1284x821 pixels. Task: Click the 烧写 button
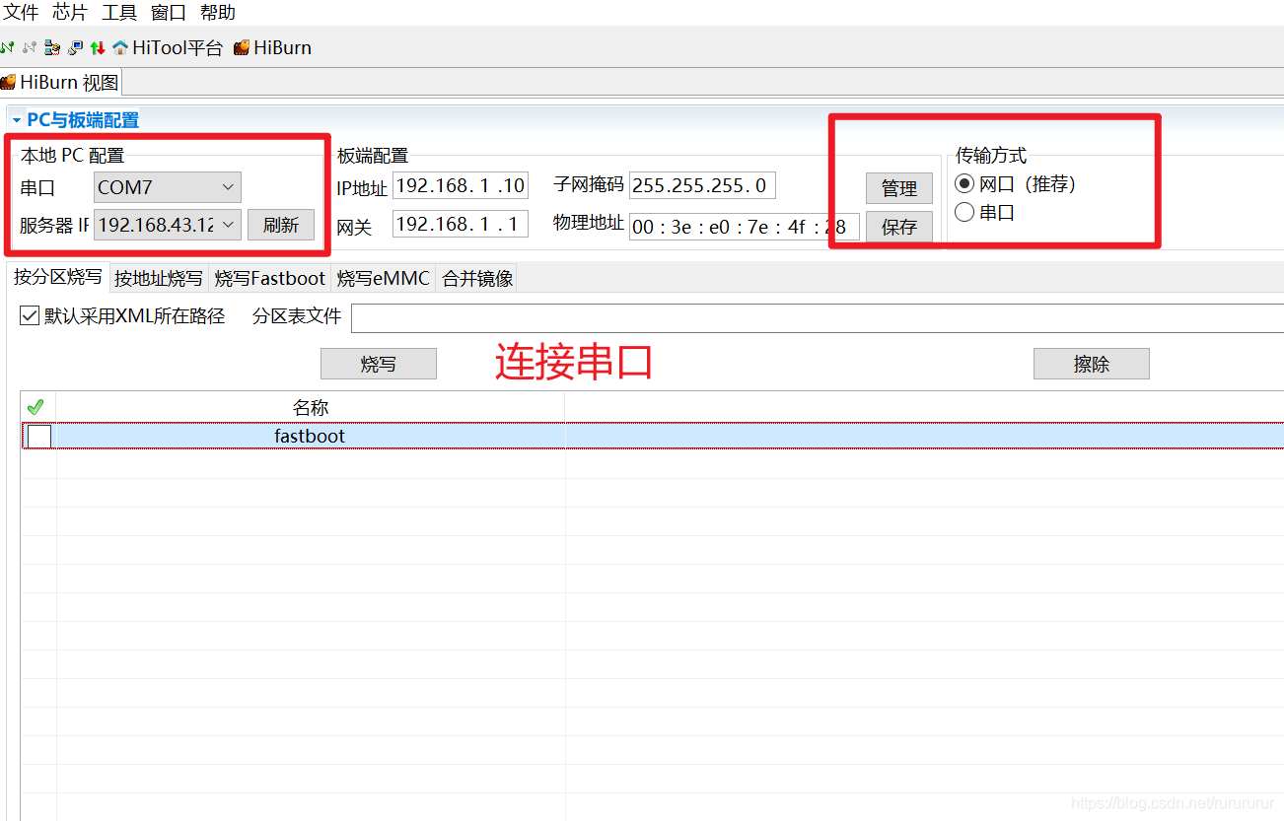pos(378,363)
